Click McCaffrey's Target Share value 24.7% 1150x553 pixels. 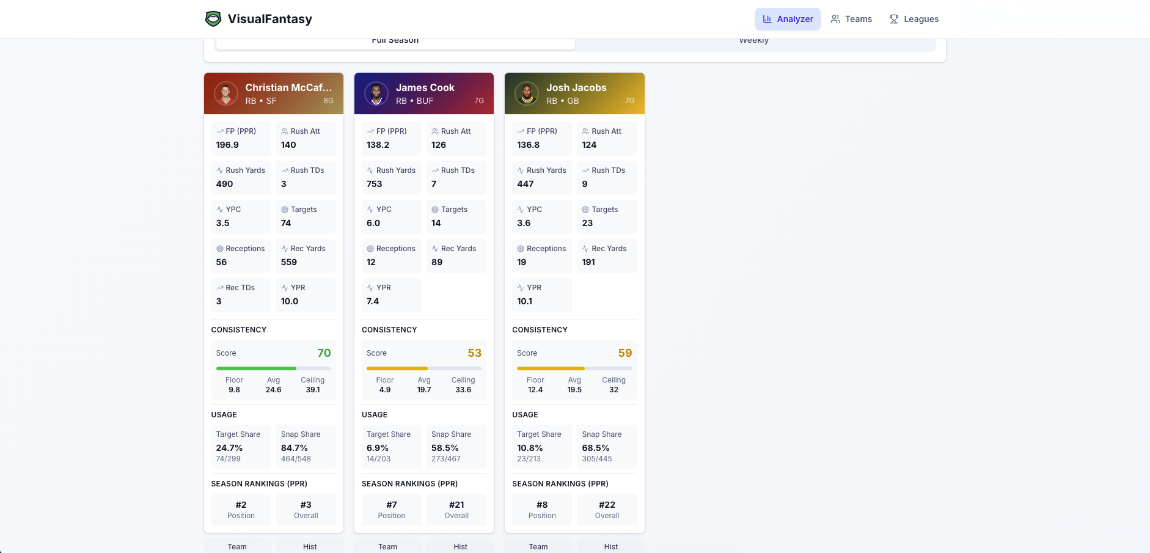(229, 448)
